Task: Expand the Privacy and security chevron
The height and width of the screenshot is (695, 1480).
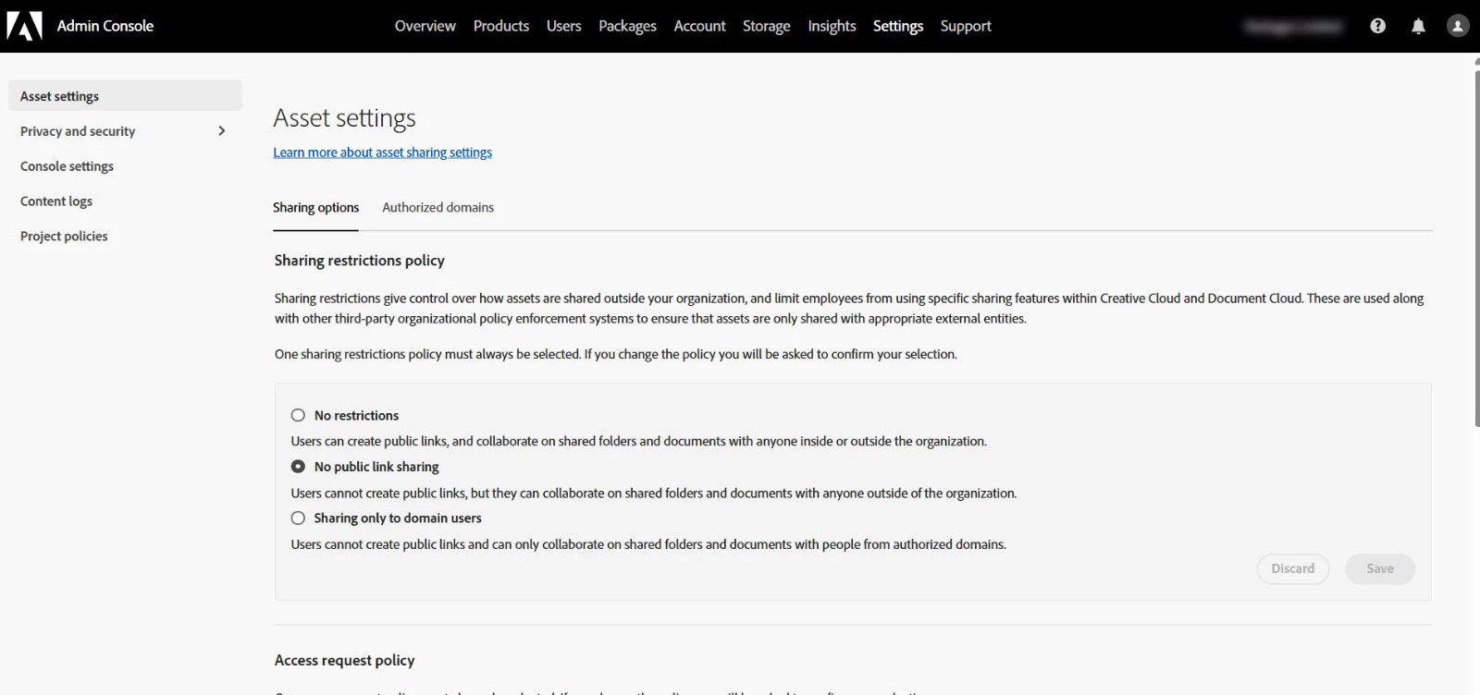Action: click(x=221, y=131)
